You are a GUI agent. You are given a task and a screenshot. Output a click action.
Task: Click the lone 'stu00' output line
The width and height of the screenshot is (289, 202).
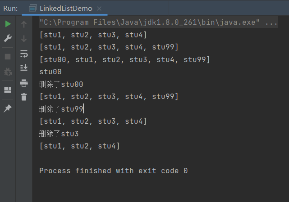coord(50,72)
